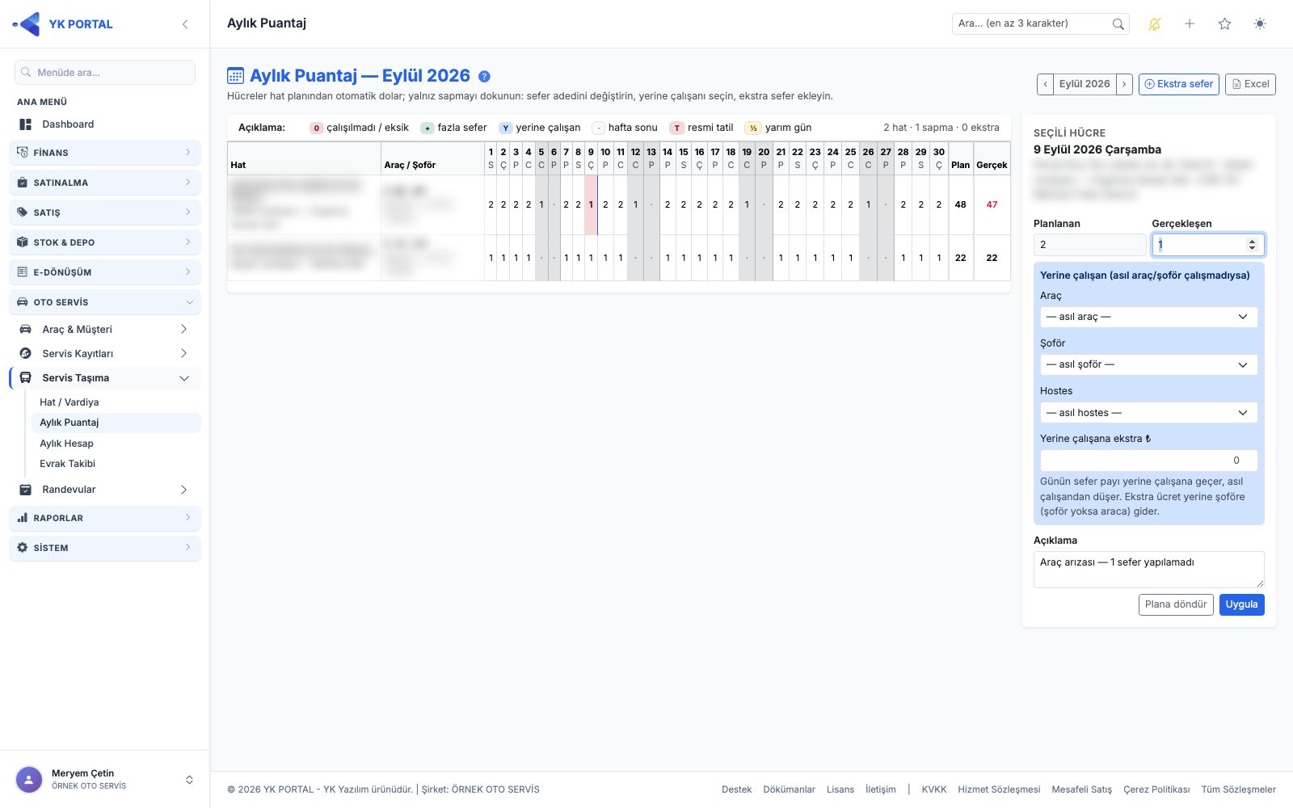
Task: Go to next month after Eylül 2026
Action: [x=1124, y=84]
